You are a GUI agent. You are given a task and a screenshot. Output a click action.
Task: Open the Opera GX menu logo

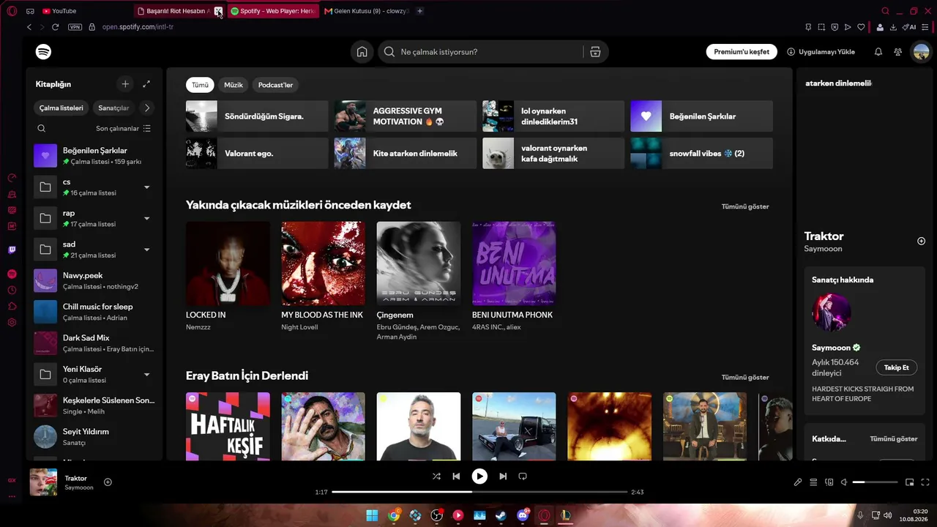click(x=12, y=11)
